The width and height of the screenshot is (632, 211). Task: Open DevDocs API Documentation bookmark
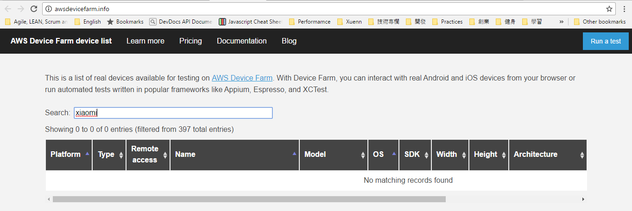[x=181, y=22]
